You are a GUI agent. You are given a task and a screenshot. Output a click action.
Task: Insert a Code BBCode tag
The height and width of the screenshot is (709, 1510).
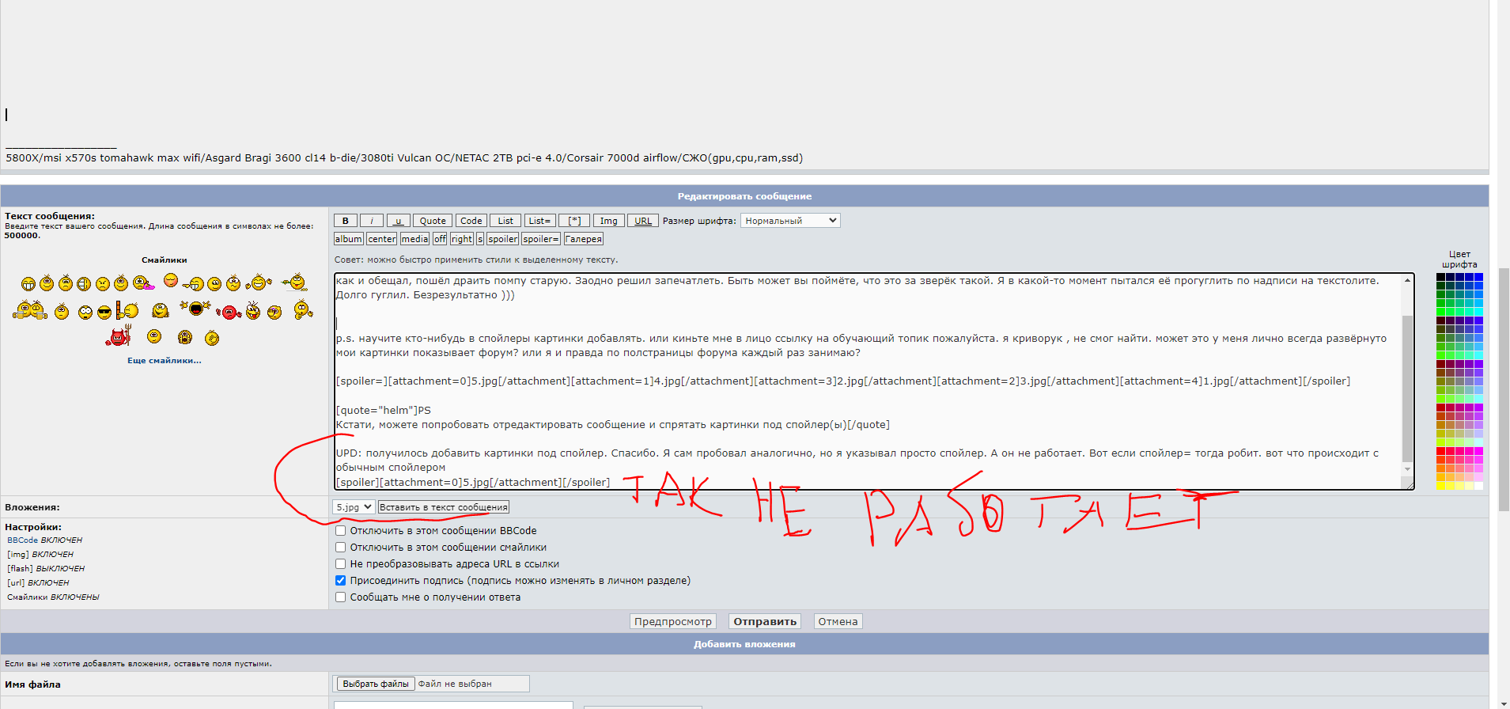(471, 221)
